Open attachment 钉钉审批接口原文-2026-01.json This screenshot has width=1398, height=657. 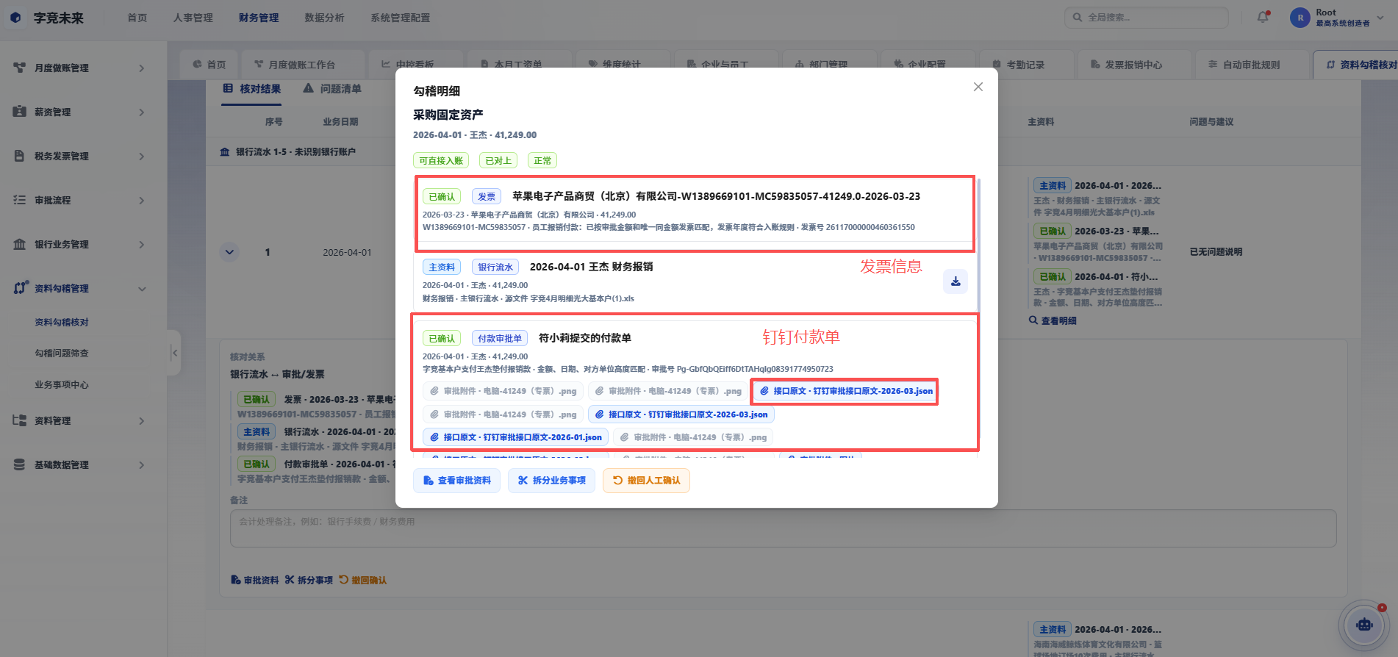pyautogui.click(x=515, y=437)
